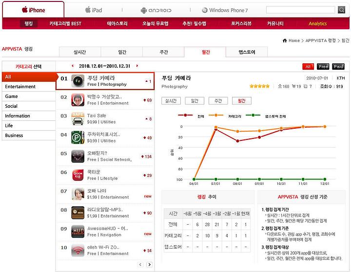The width and height of the screenshot is (351, 272).
Task: Click the Home icon in breadcrumb
Action: 285,40
